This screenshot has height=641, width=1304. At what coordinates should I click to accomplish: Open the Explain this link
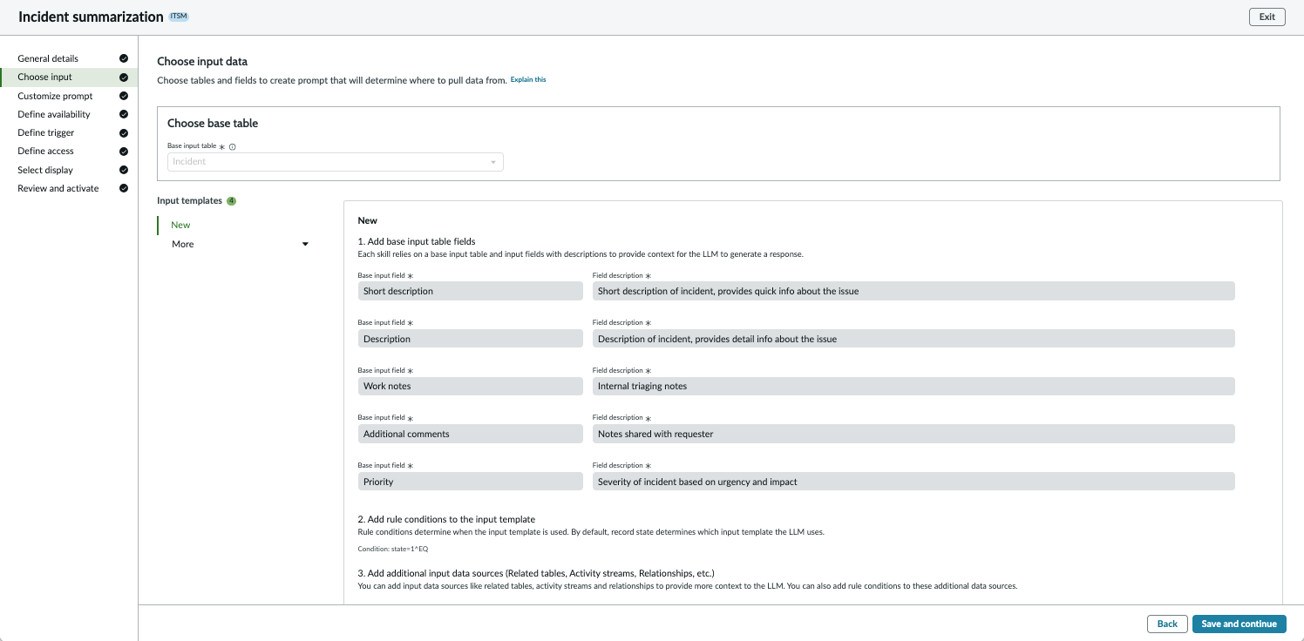(x=528, y=79)
